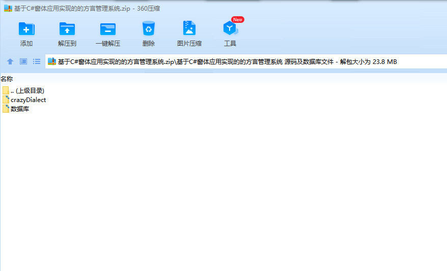The height and width of the screenshot is (271, 447).
Task: Click the red New badge on 工具
Action: (x=237, y=20)
